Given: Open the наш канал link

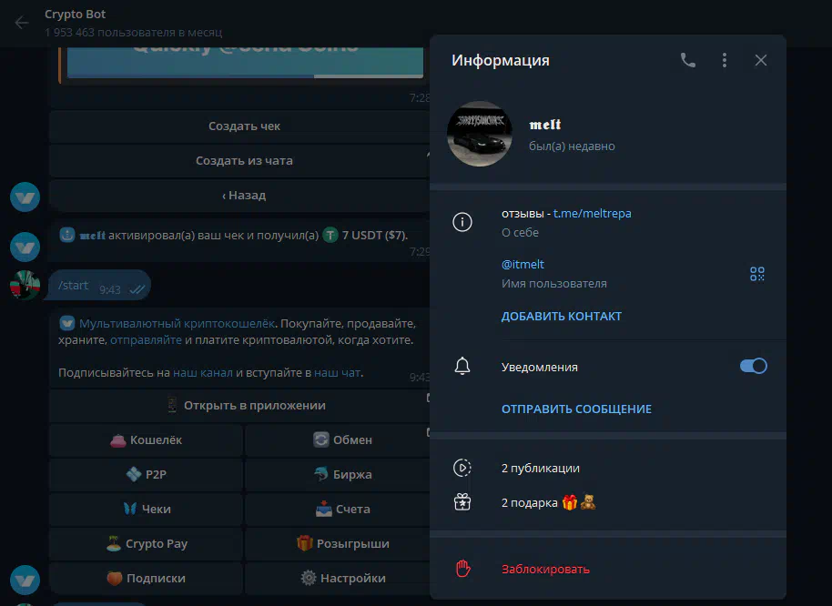Looking at the screenshot, I should (203, 373).
